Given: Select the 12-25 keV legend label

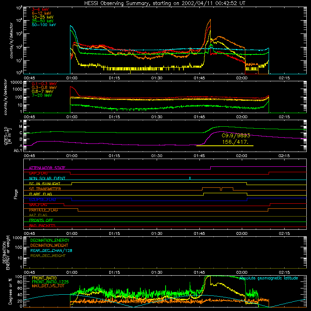Looking at the screenshot, I should pyautogui.click(x=43, y=17).
